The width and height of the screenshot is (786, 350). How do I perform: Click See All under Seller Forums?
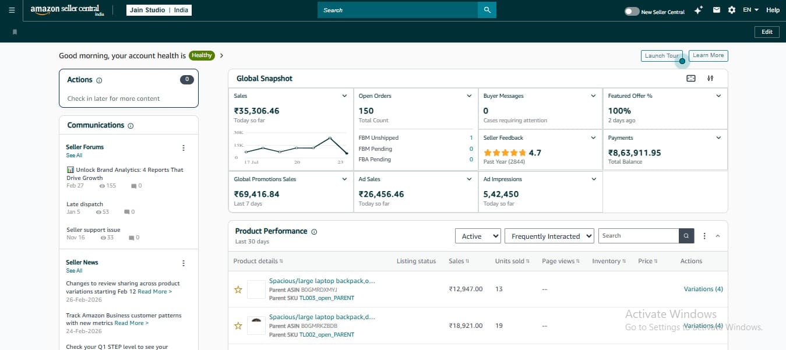pyautogui.click(x=74, y=155)
